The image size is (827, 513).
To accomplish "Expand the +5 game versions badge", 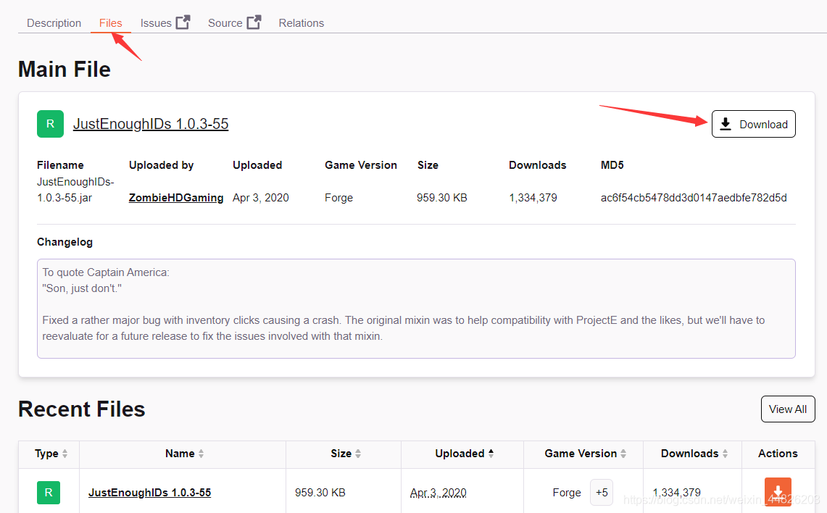I will point(602,493).
